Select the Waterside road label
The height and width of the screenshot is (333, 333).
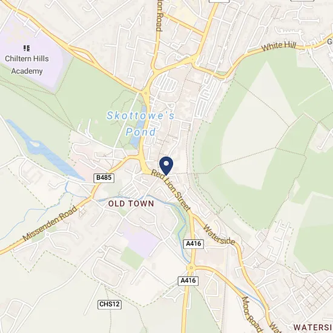tap(219, 235)
